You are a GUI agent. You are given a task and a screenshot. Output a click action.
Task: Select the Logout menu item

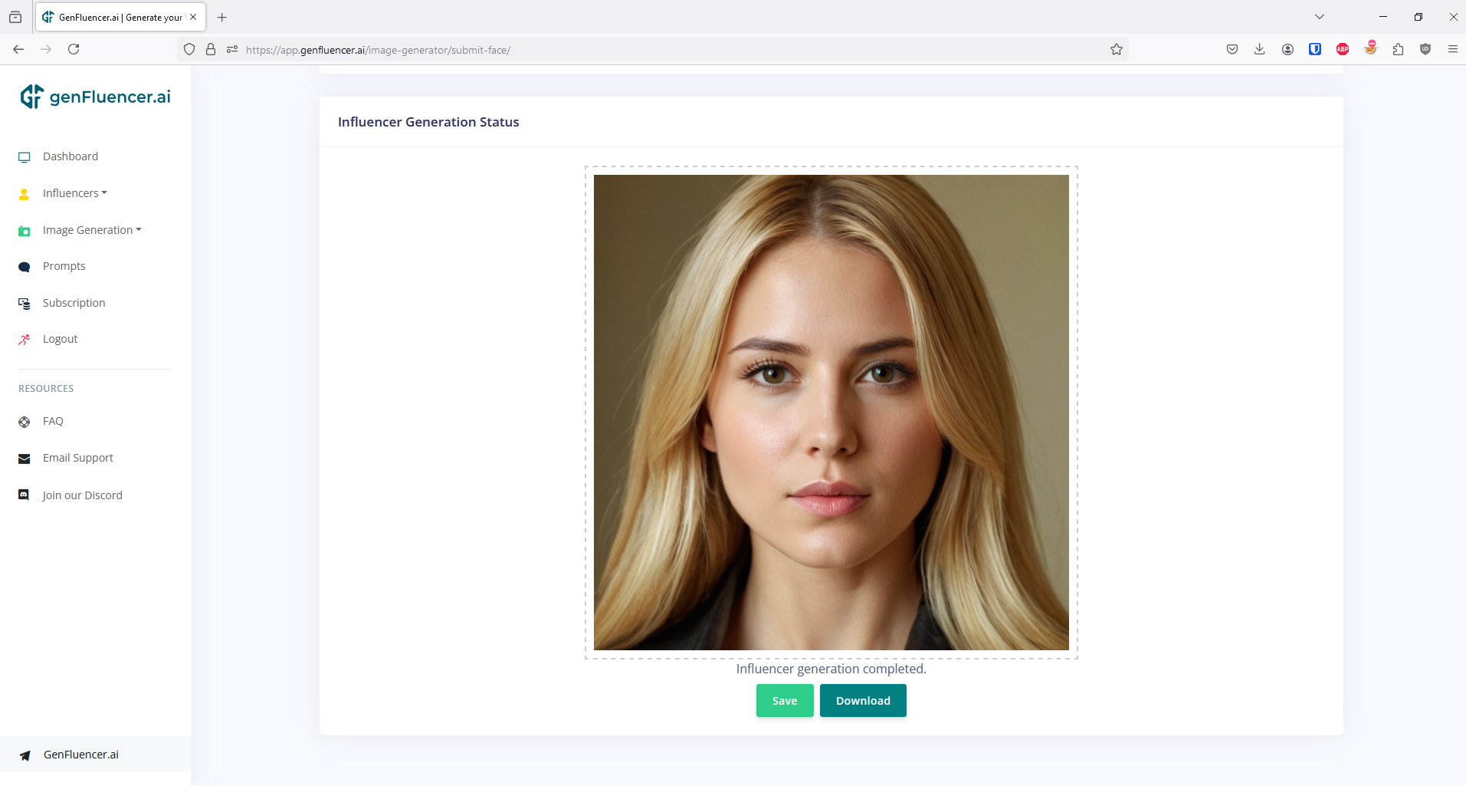pos(61,339)
